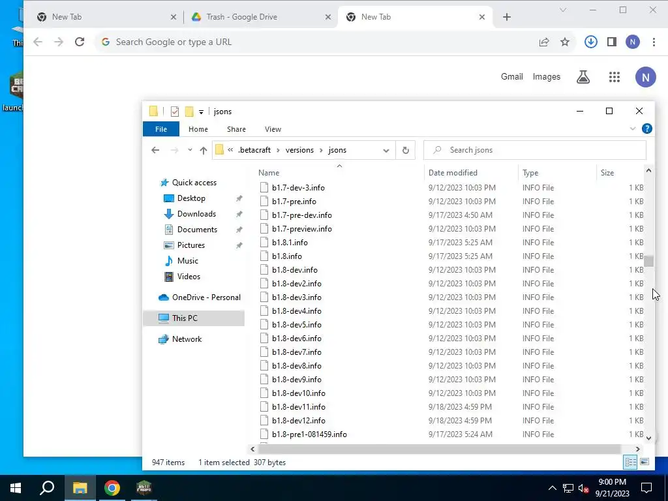Toggle Chrome side panel icon
Image resolution: width=668 pixels, height=501 pixels.
(612, 42)
